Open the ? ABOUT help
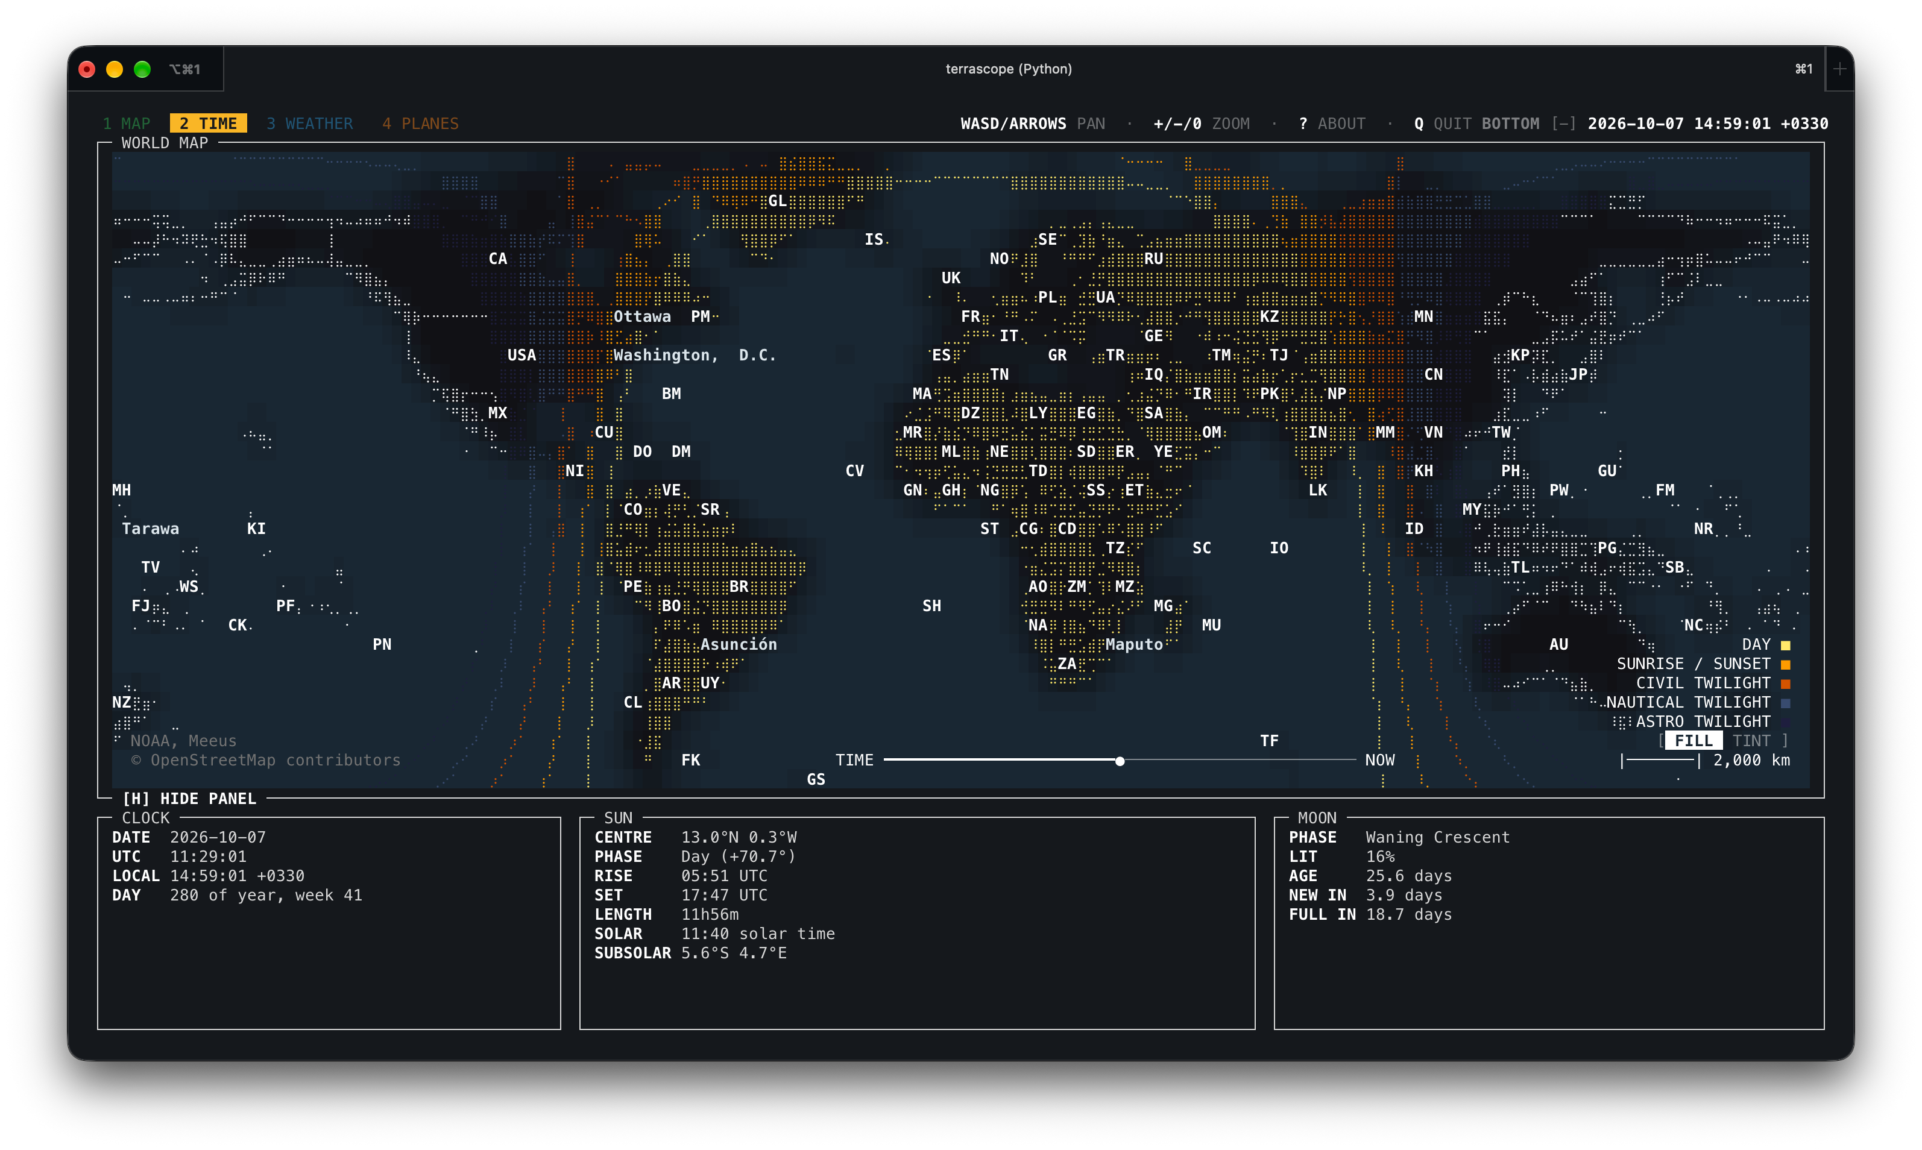 (x=1331, y=123)
